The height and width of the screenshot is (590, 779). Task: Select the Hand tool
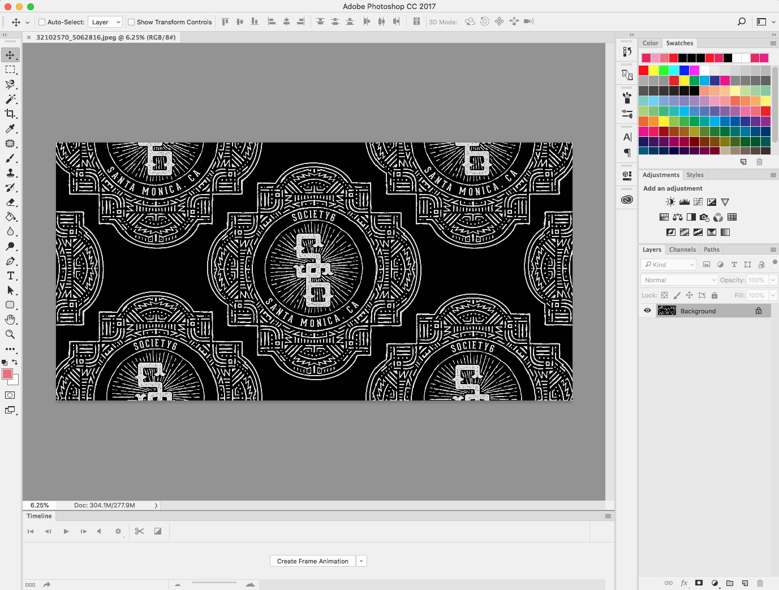(10, 320)
